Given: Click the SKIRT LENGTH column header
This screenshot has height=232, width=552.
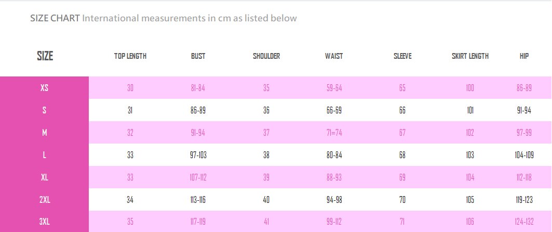Looking at the screenshot, I should click(x=470, y=56).
